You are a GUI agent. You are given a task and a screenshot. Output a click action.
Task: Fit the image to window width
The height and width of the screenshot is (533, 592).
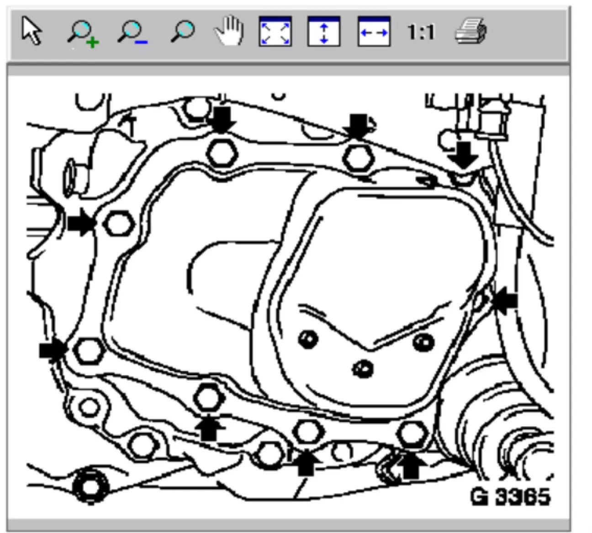(x=374, y=31)
